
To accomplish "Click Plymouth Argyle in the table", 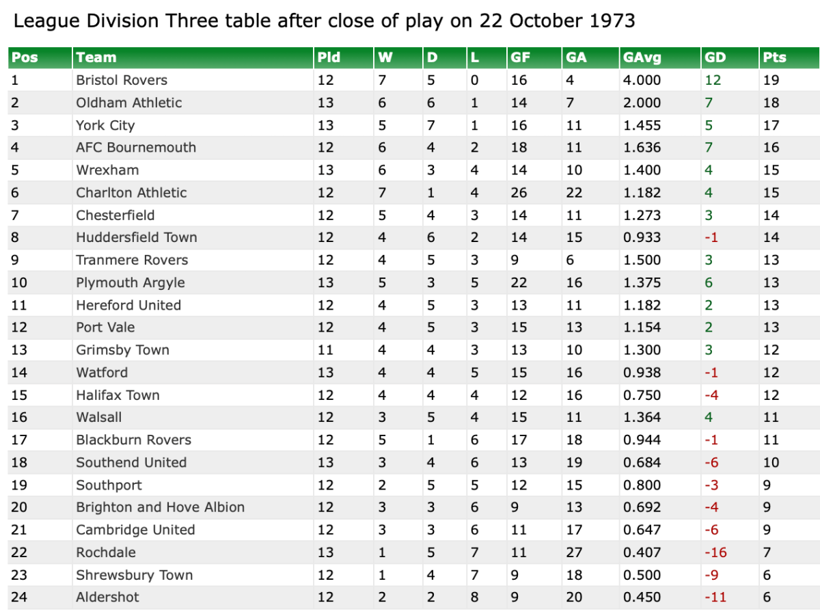I will tap(131, 283).
